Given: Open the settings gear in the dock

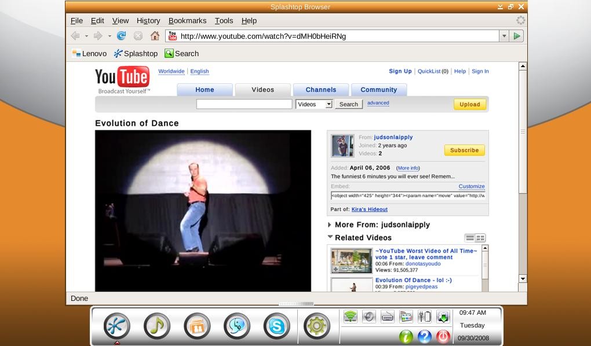Looking at the screenshot, I should point(316,326).
